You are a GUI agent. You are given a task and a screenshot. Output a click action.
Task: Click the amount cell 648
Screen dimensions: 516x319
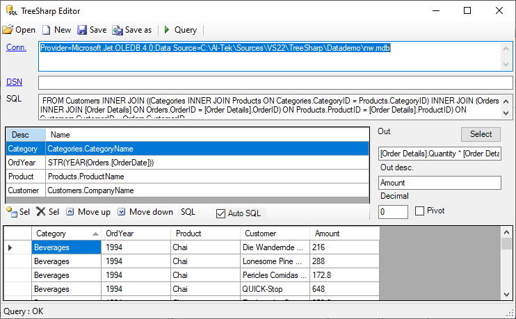(344, 289)
